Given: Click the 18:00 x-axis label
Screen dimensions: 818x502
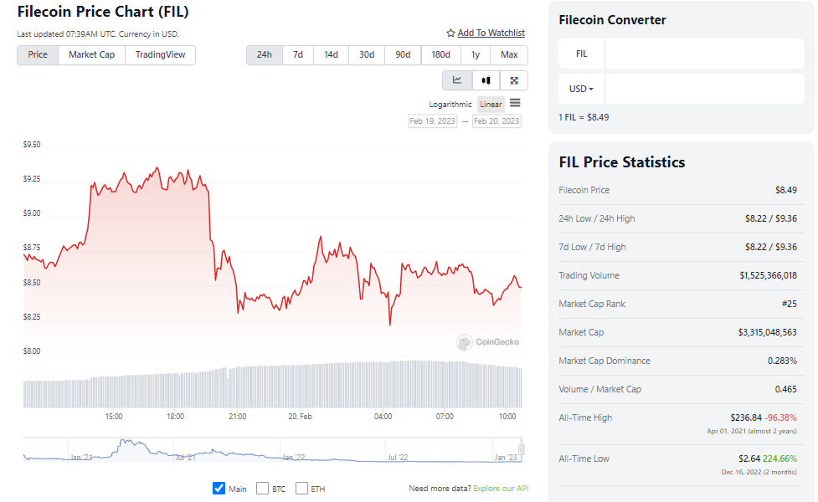Looking at the screenshot, I should 175,417.
